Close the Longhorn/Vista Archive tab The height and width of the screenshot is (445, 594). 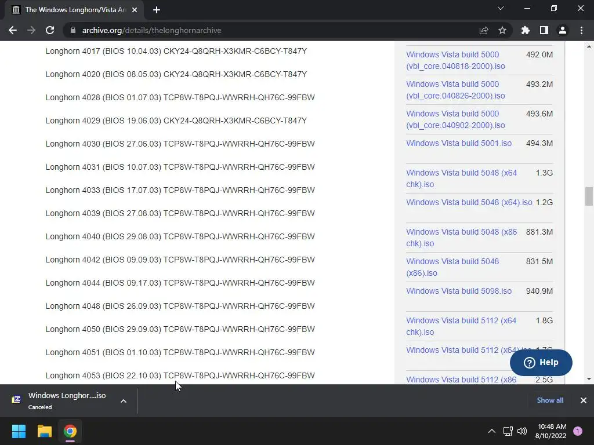(135, 10)
